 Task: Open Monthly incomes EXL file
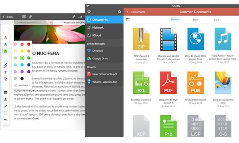coord(141,83)
